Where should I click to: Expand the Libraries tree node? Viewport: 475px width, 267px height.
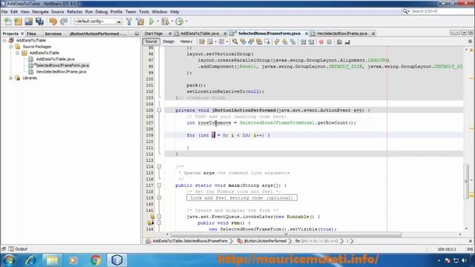(11, 78)
